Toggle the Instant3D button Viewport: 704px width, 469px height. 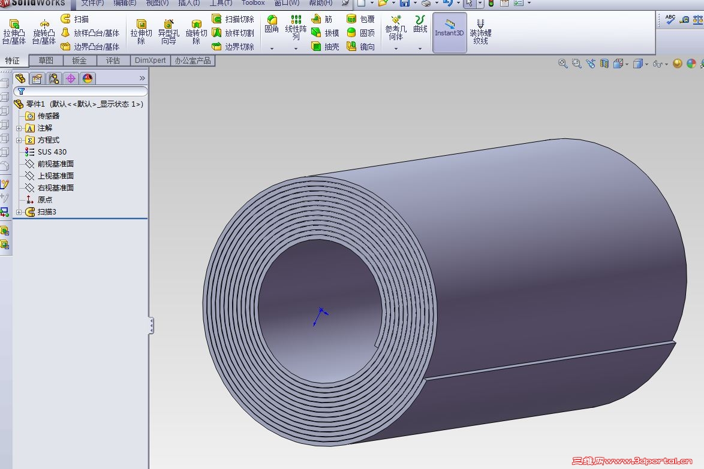(x=449, y=32)
